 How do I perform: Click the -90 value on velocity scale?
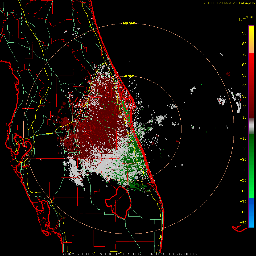point(243,223)
